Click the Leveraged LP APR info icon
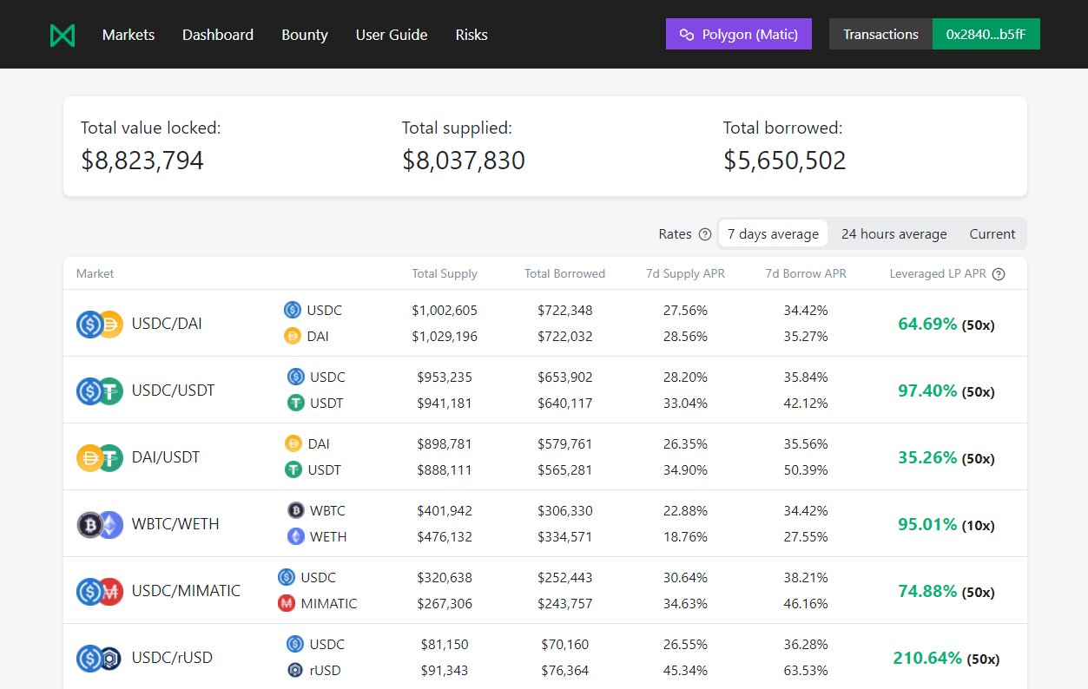 (999, 274)
